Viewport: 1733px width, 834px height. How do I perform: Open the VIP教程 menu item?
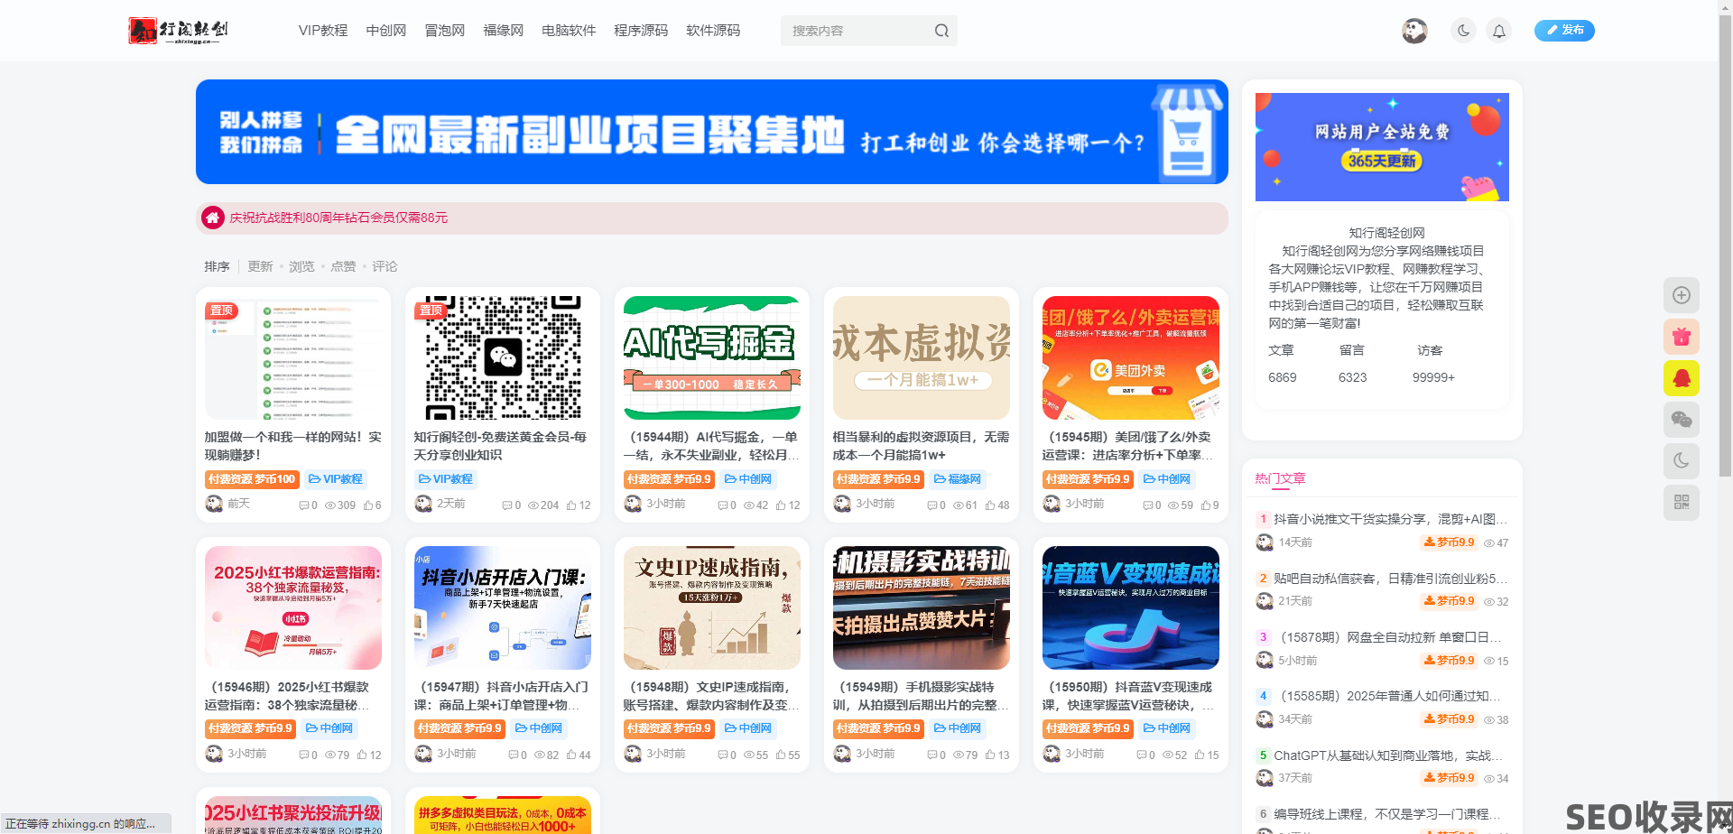tap(323, 31)
